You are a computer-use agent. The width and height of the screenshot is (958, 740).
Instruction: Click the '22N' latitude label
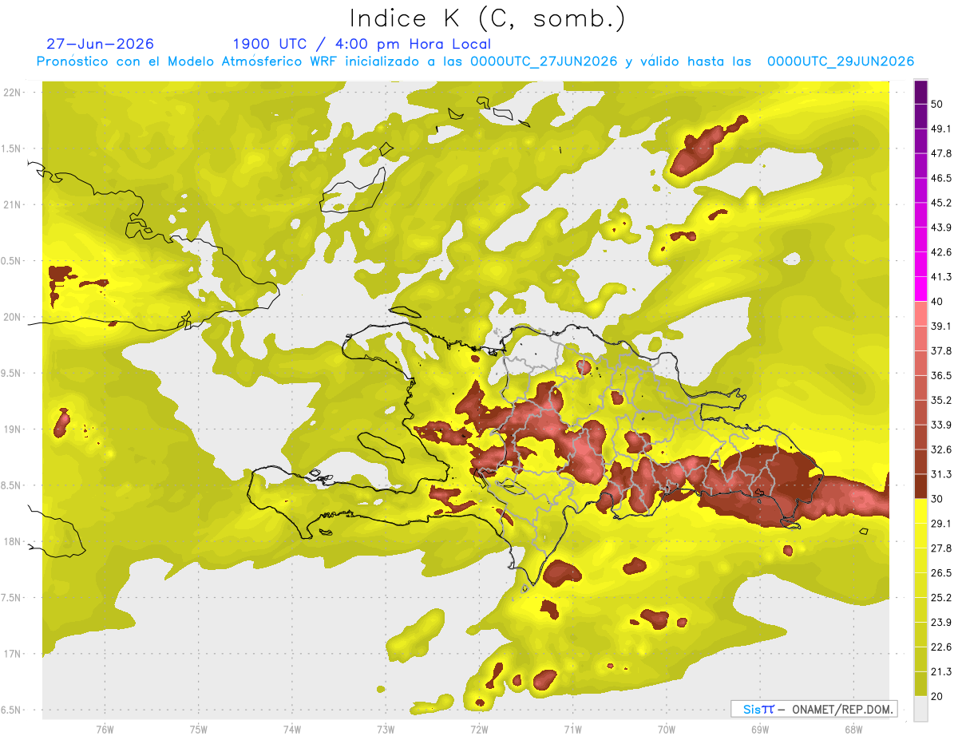point(12,93)
